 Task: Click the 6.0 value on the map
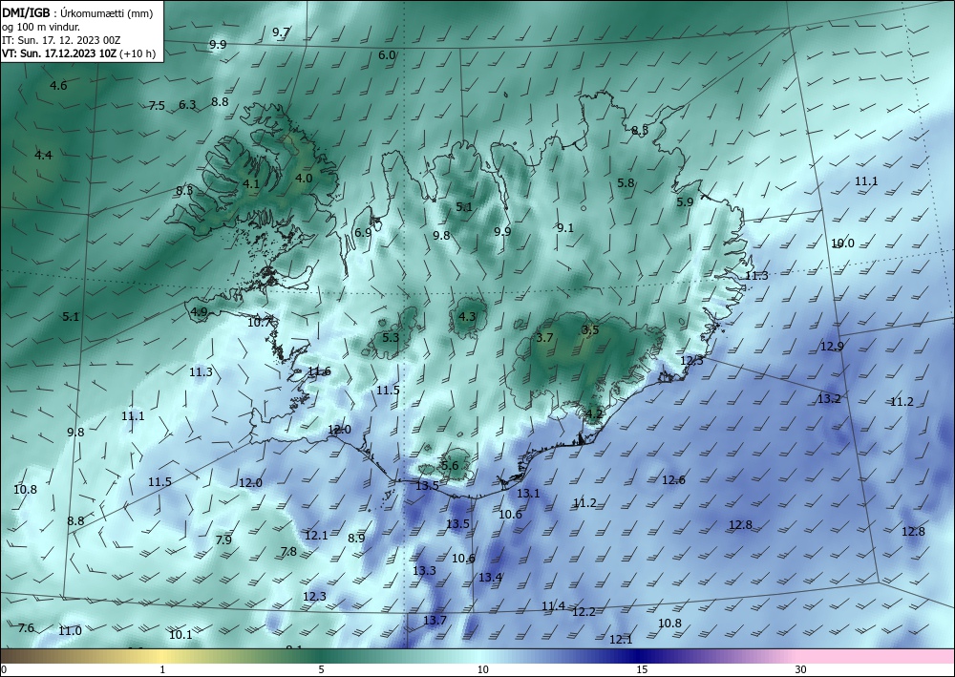coord(387,54)
